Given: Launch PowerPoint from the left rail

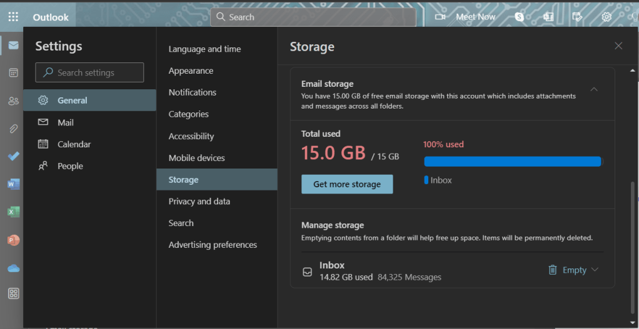Looking at the screenshot, I should 14,240.
